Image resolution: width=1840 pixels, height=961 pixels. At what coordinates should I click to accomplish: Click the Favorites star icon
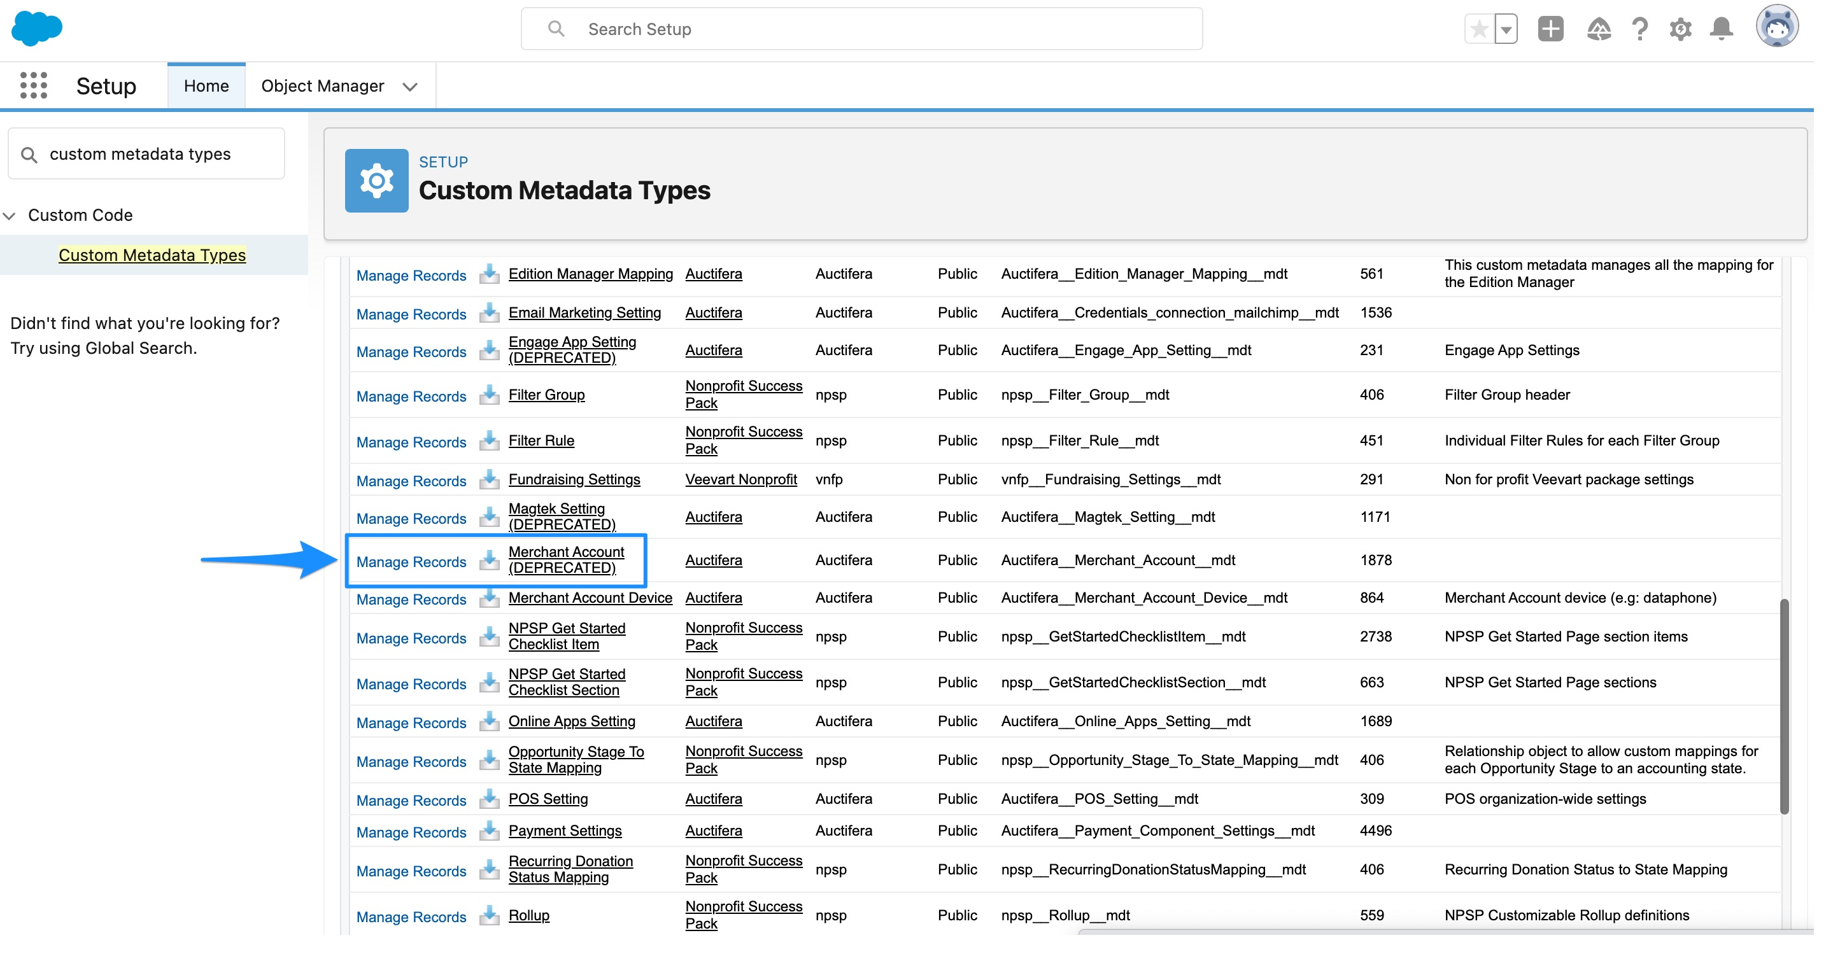point(1479,29)
